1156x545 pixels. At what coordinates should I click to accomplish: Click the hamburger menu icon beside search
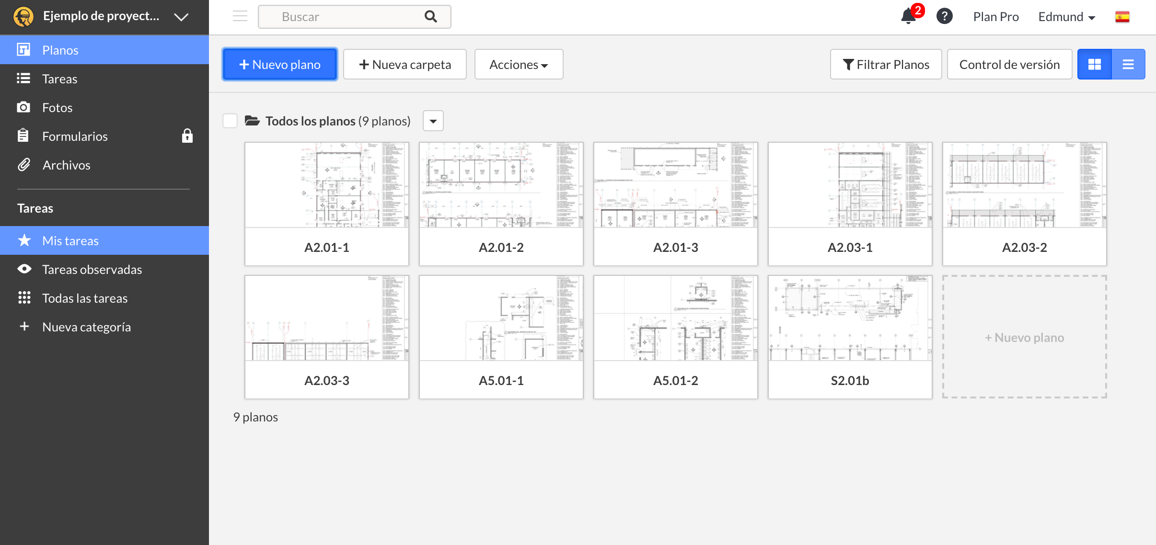[240, 17]
